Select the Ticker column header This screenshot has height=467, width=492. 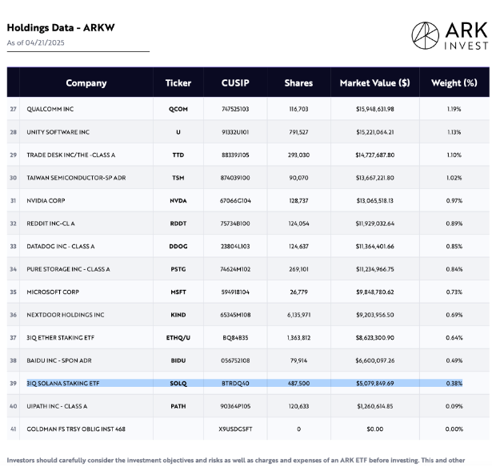click(x=178, y=83)
